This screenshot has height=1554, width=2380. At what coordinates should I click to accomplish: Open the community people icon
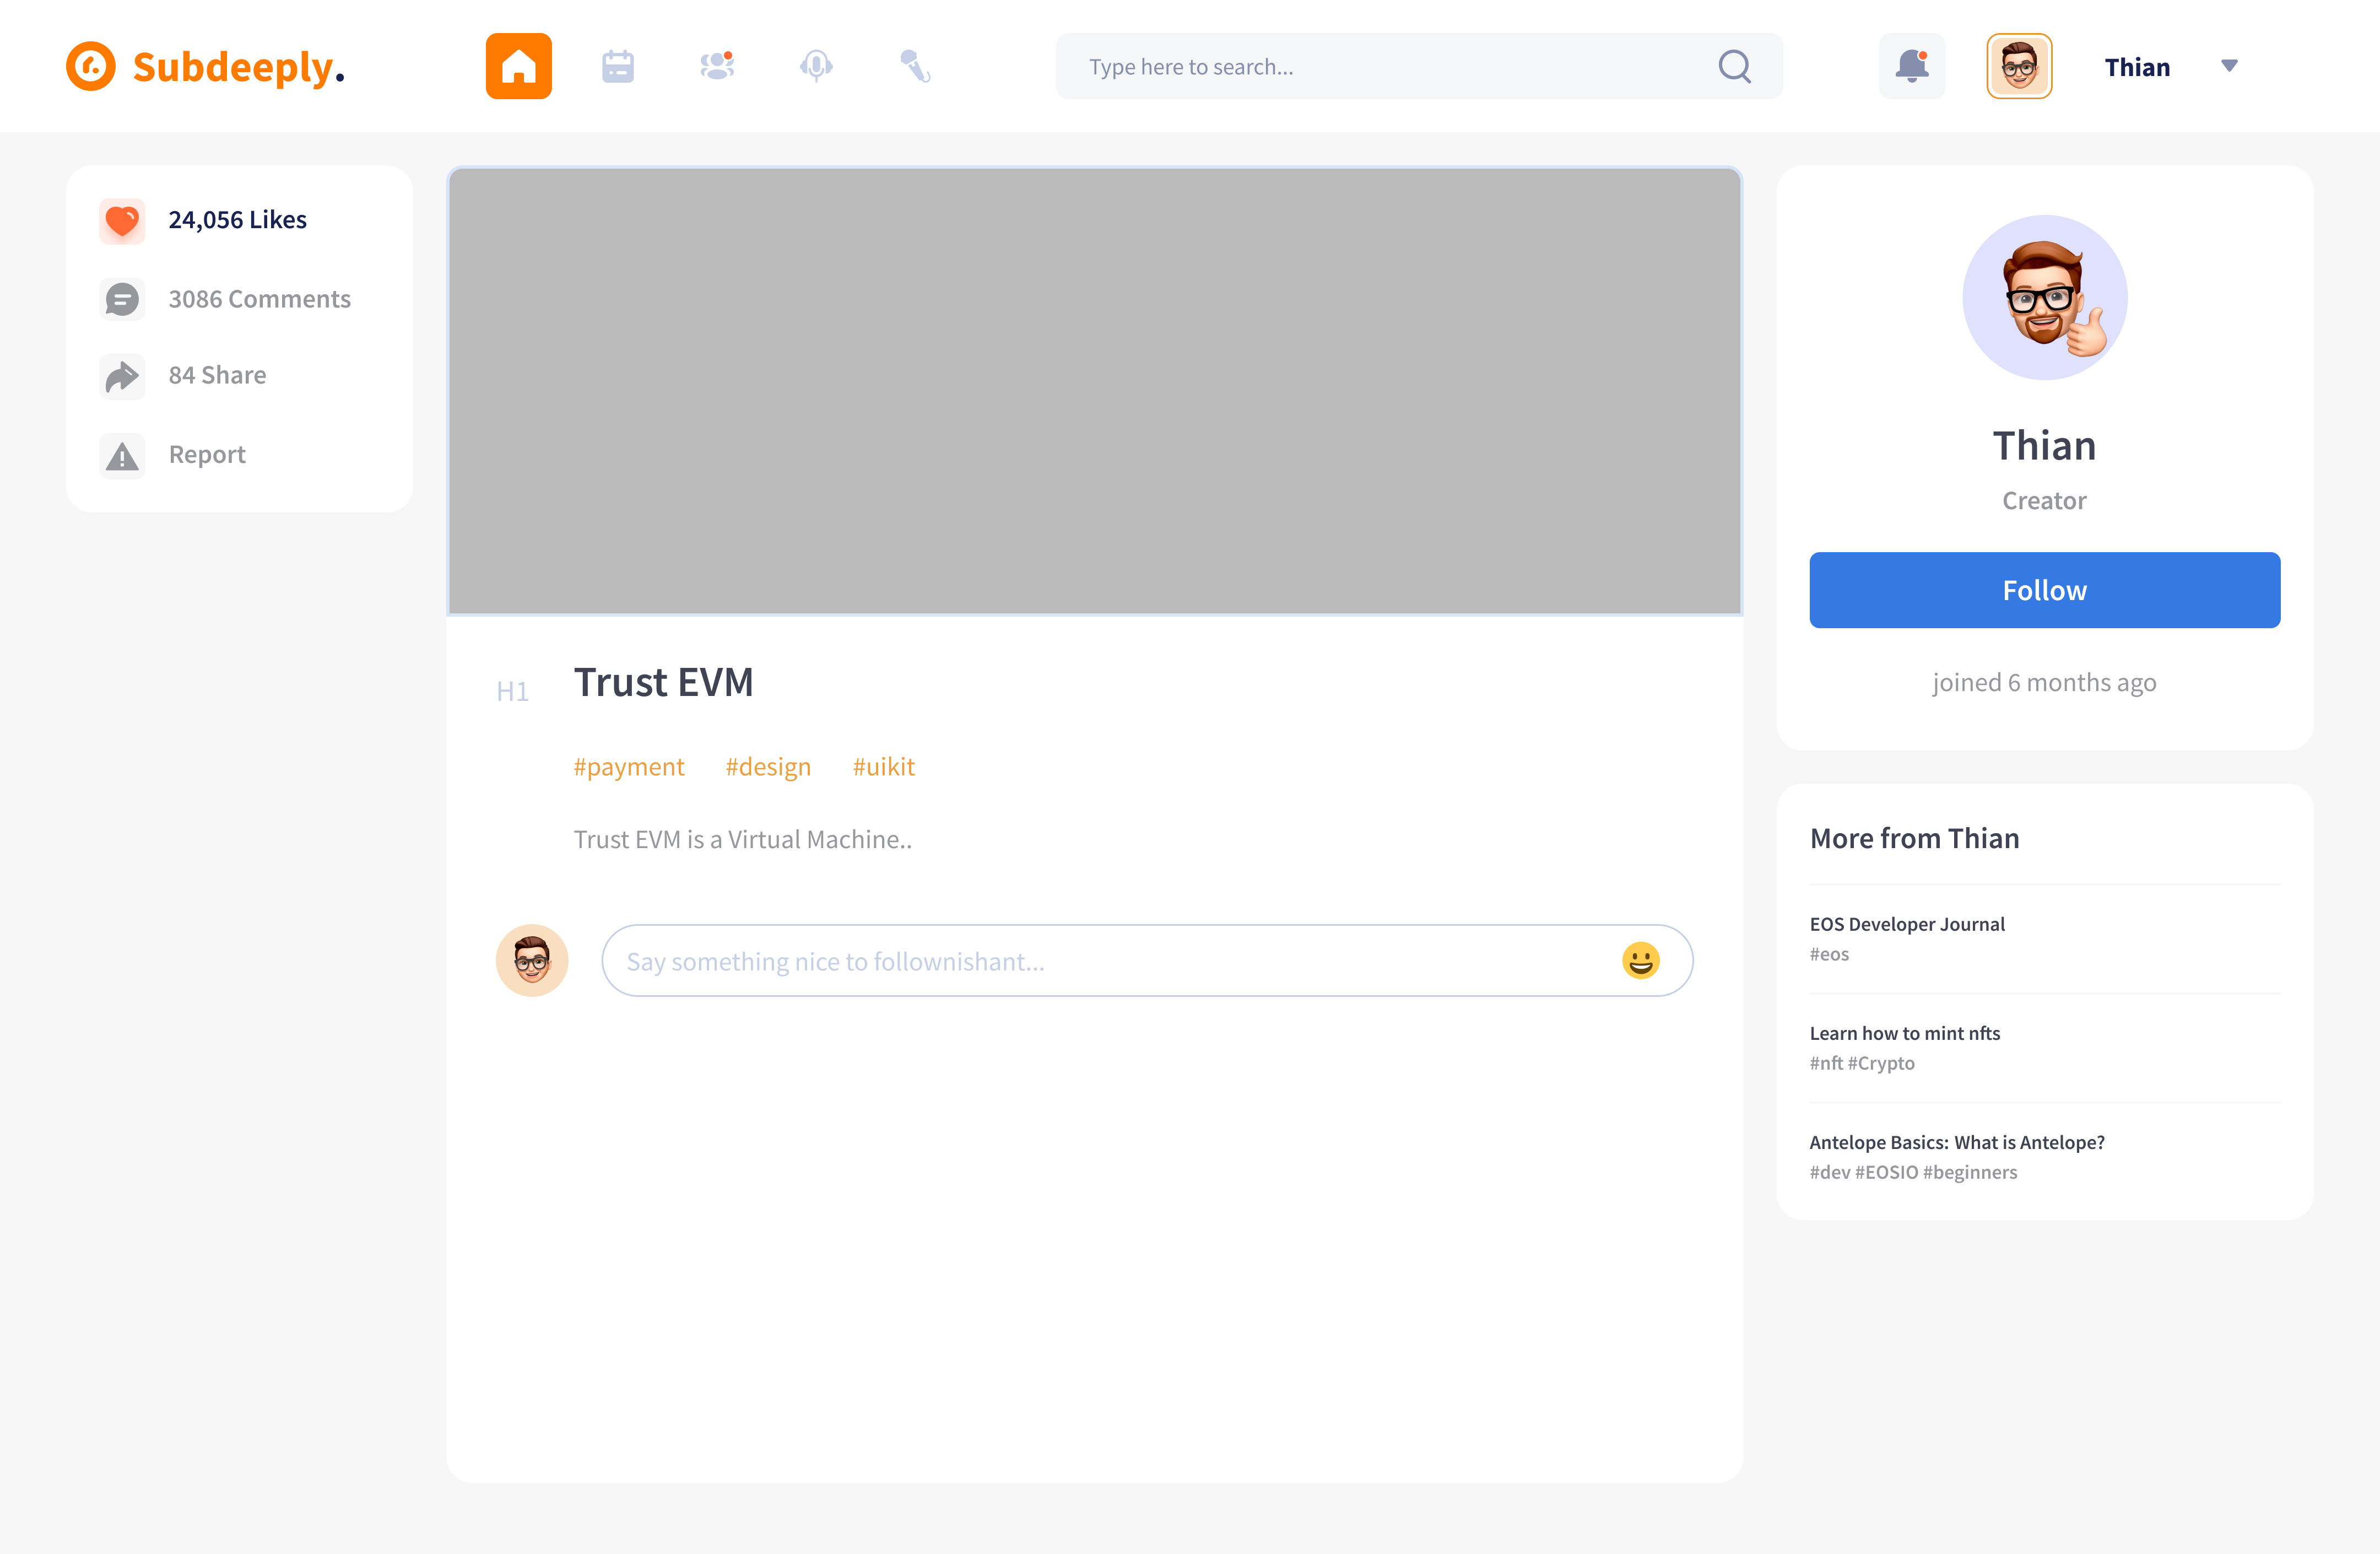tap(716, 66)
